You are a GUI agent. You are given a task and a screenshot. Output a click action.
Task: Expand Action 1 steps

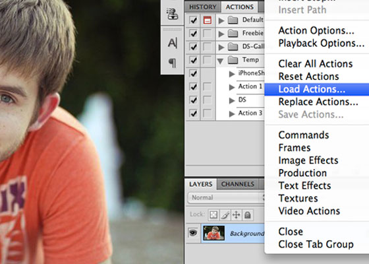tap(232, 87)
